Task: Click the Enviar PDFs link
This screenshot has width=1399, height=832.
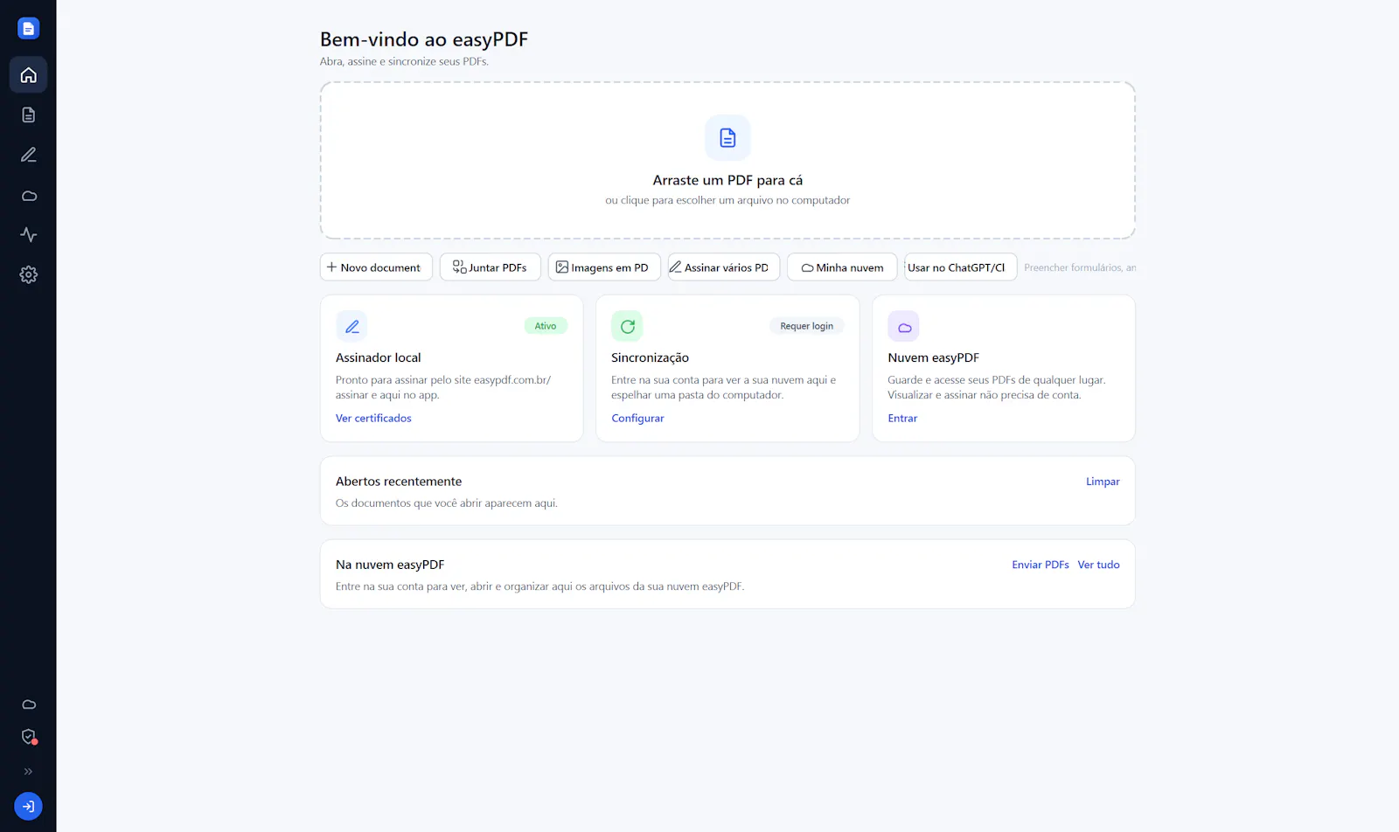Action: click(x=1041, y=565)
